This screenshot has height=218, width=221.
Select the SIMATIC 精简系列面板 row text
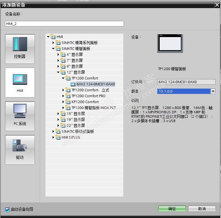click(80, 43)
